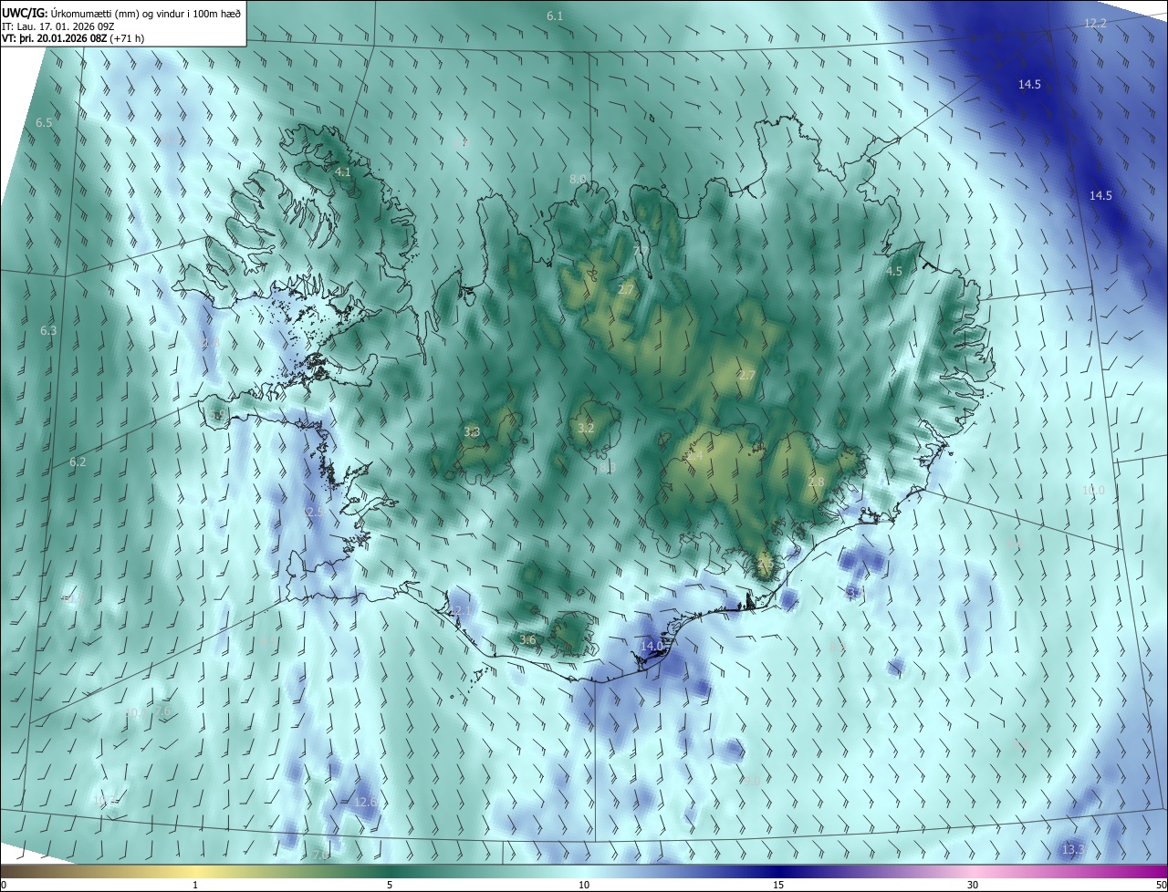1168x892 pixels.
Task: Click the 3.3 value label
Action: [x=472, y=431]
